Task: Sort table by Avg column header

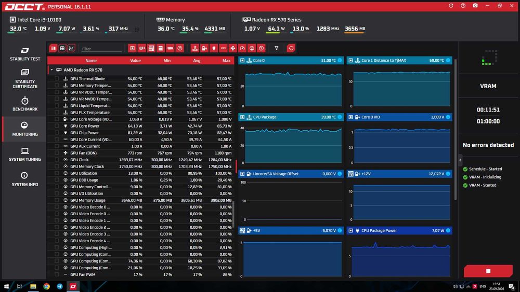Action: (x=197, y=61)
